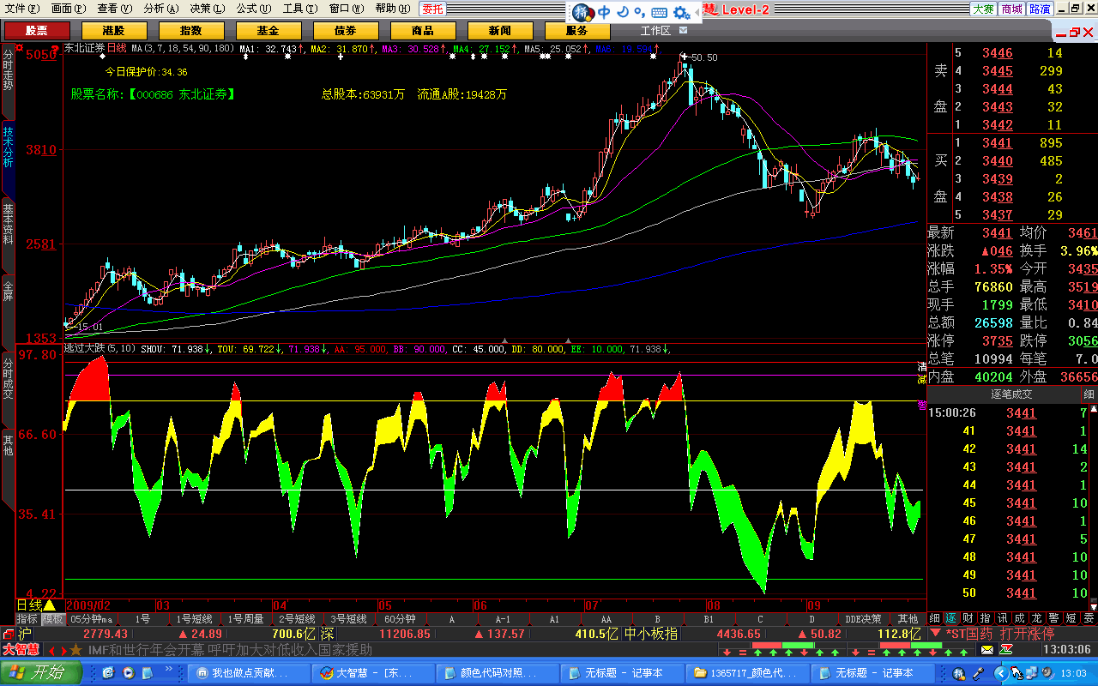This screenshot has width=1098, height=686.
Task: Open the 公式 menu
Action: point(254,9)
